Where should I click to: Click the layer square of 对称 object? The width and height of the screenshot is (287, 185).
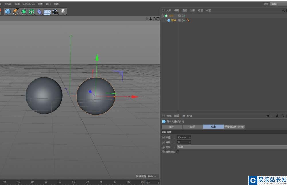(x=179, y=16)
